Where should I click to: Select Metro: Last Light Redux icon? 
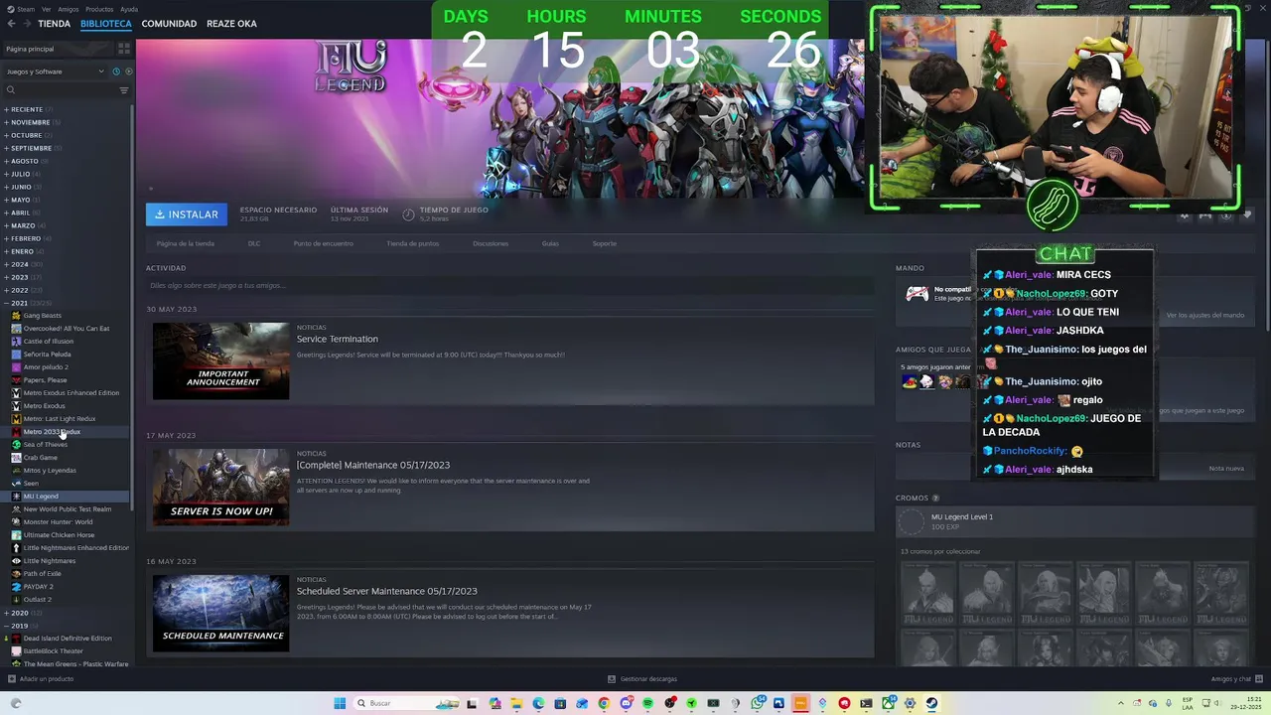point(16,419)
